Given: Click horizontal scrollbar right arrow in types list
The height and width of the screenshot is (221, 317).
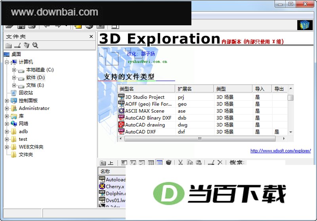Looking at the screenshot, I should coord(284,138).
